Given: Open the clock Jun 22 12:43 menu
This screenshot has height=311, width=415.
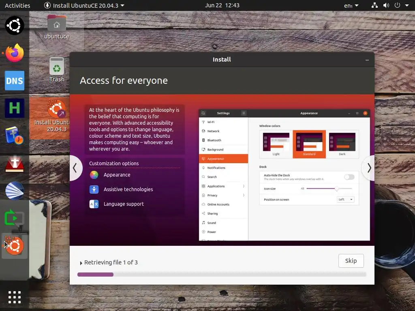Looking at the screenshot, I should (222, 5).
